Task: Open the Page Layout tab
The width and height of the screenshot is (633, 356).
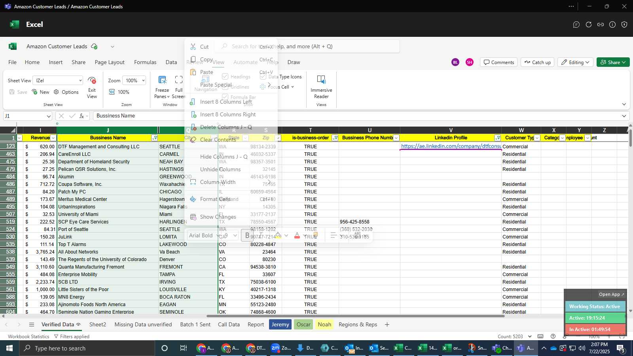Action: pos(110,62)
